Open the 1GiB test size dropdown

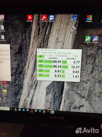(52, 56)
